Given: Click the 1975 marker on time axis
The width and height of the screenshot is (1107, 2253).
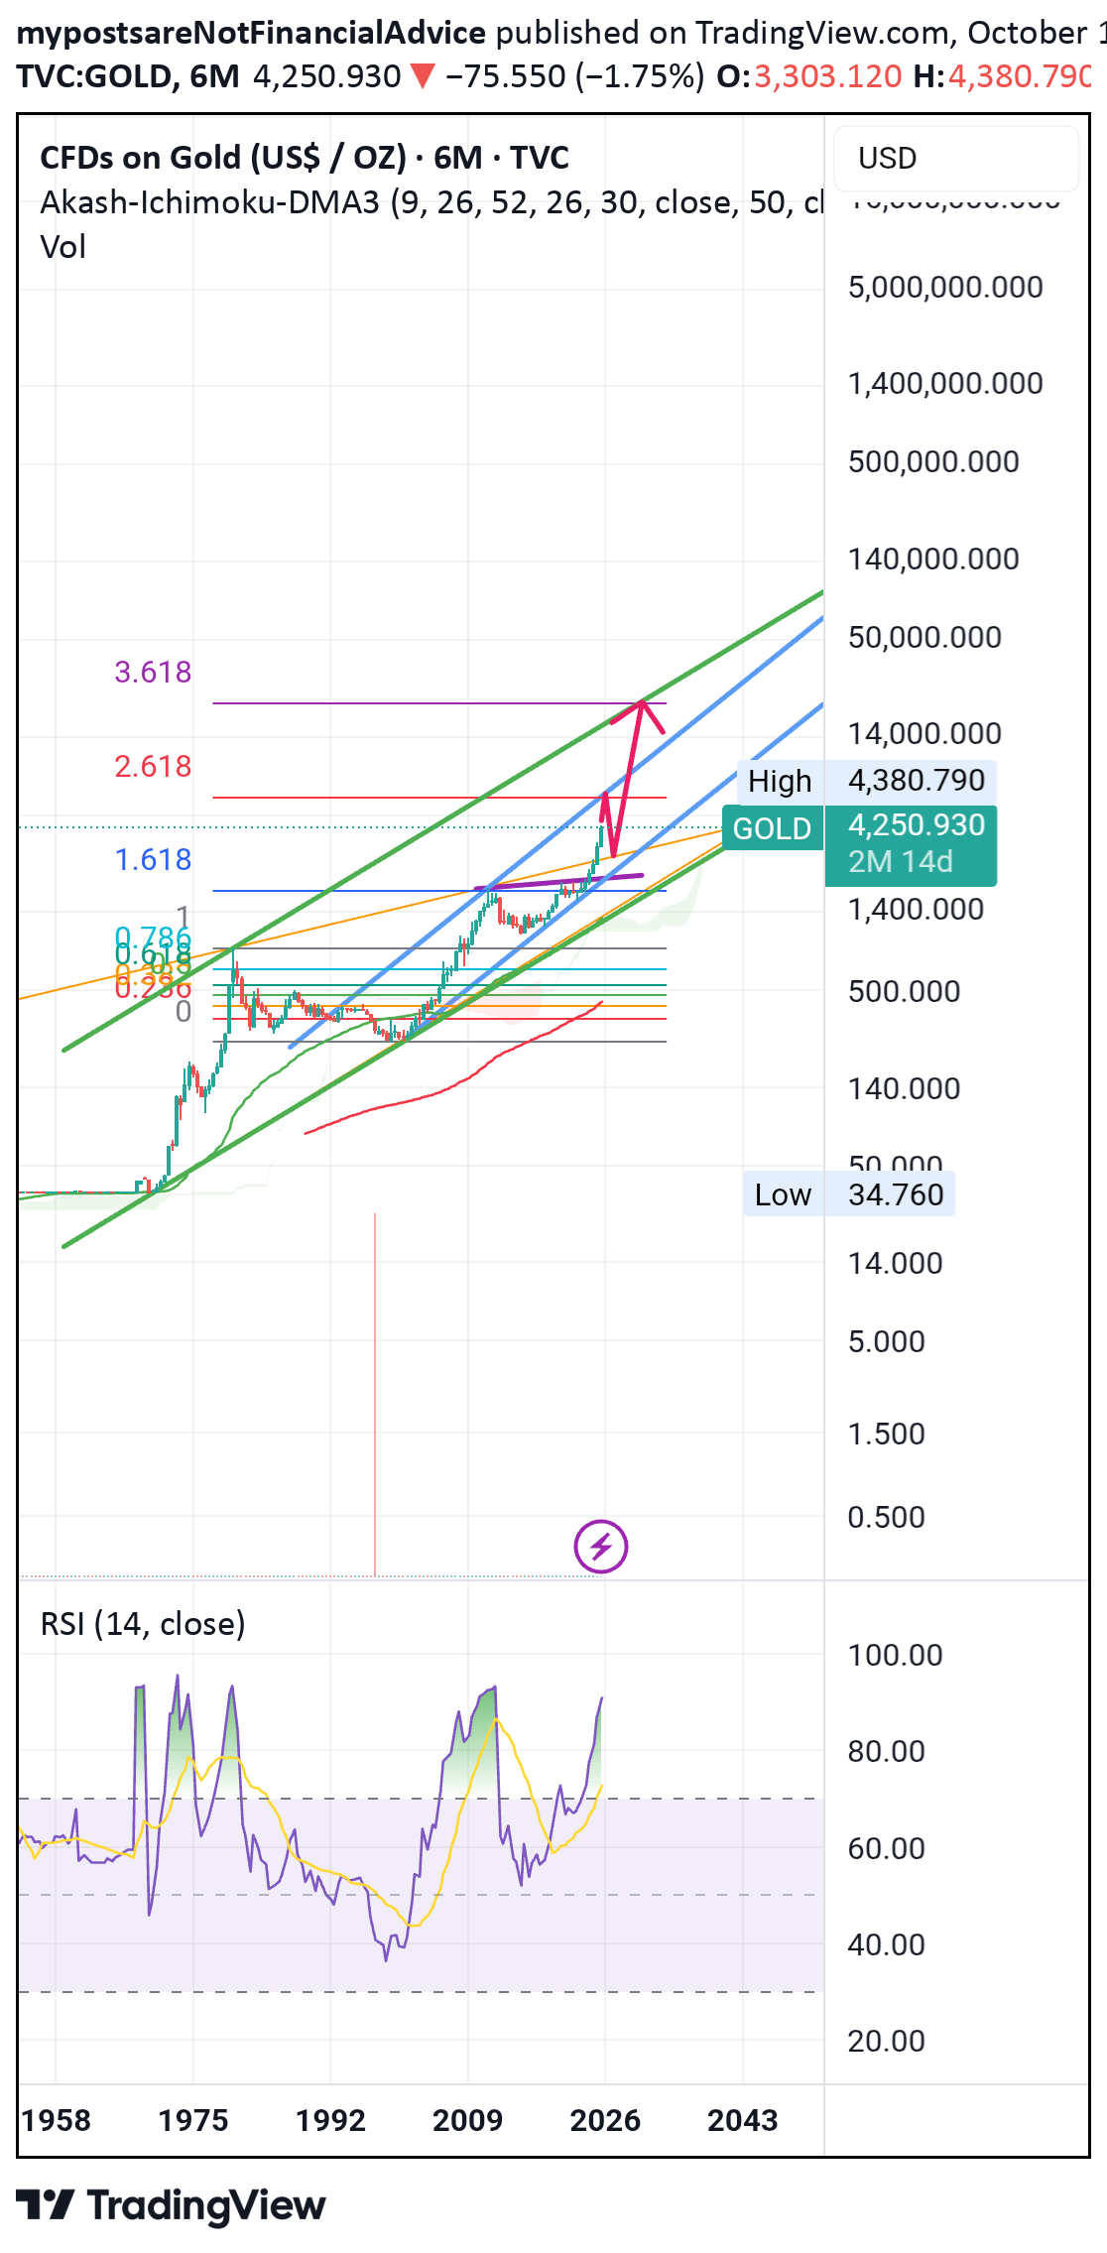Looking at the screenshot, I should pos(193,2120).
